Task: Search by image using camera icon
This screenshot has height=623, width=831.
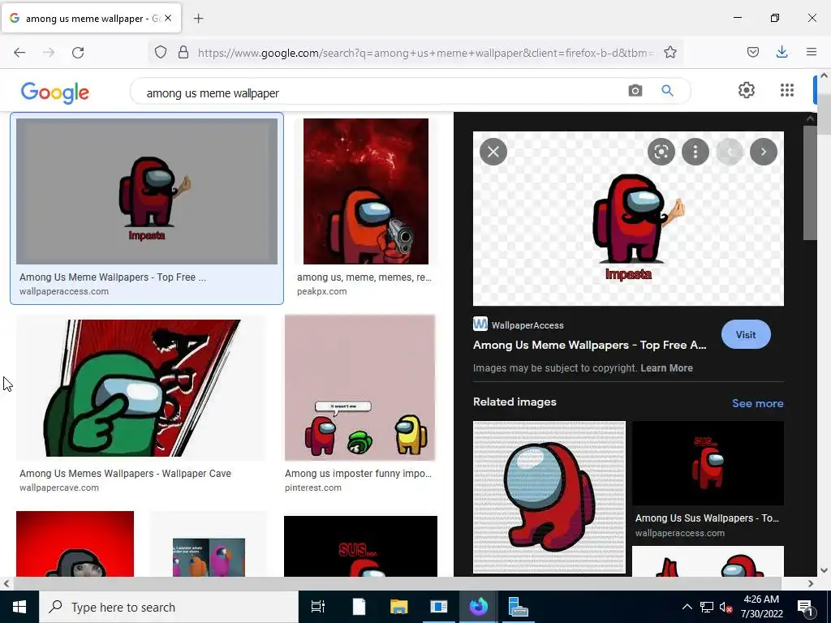Action: point(635,91)
